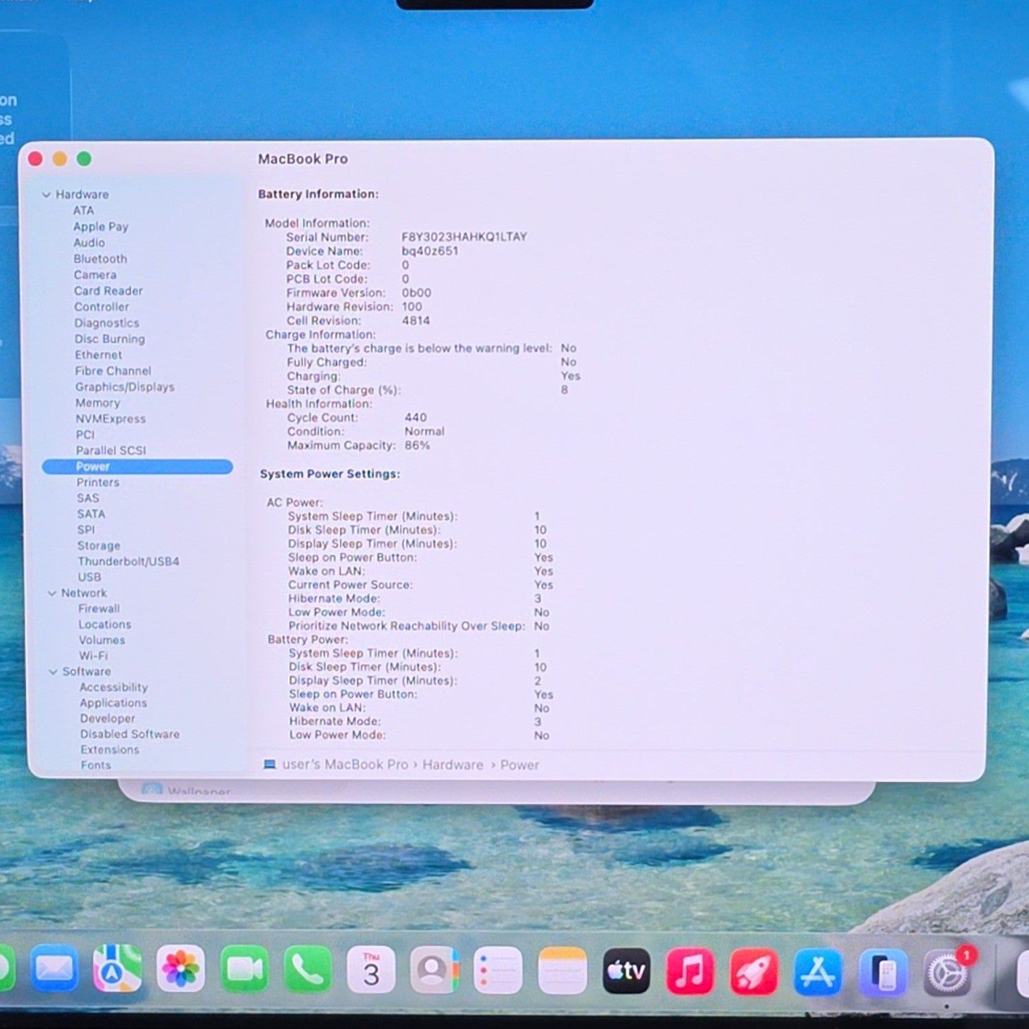Open Disc Burning information
This screenshot has height=1029, width=1029.
click(x=110, y=339)
